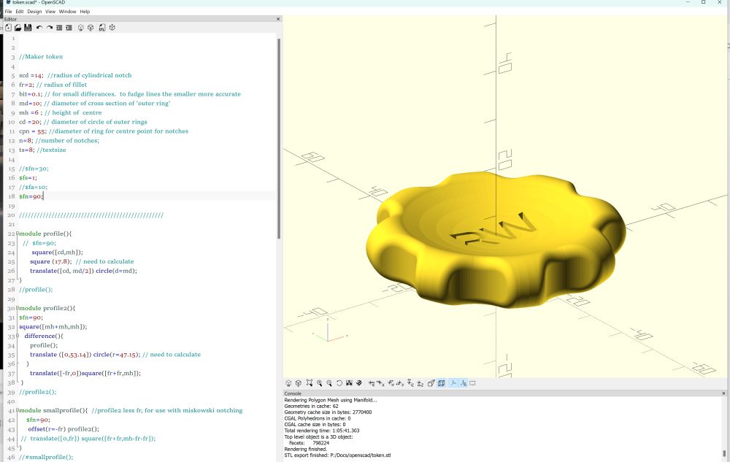Collapse the module profile() code block
Screen dimensions: 730x462
click(x=17, y=234)
